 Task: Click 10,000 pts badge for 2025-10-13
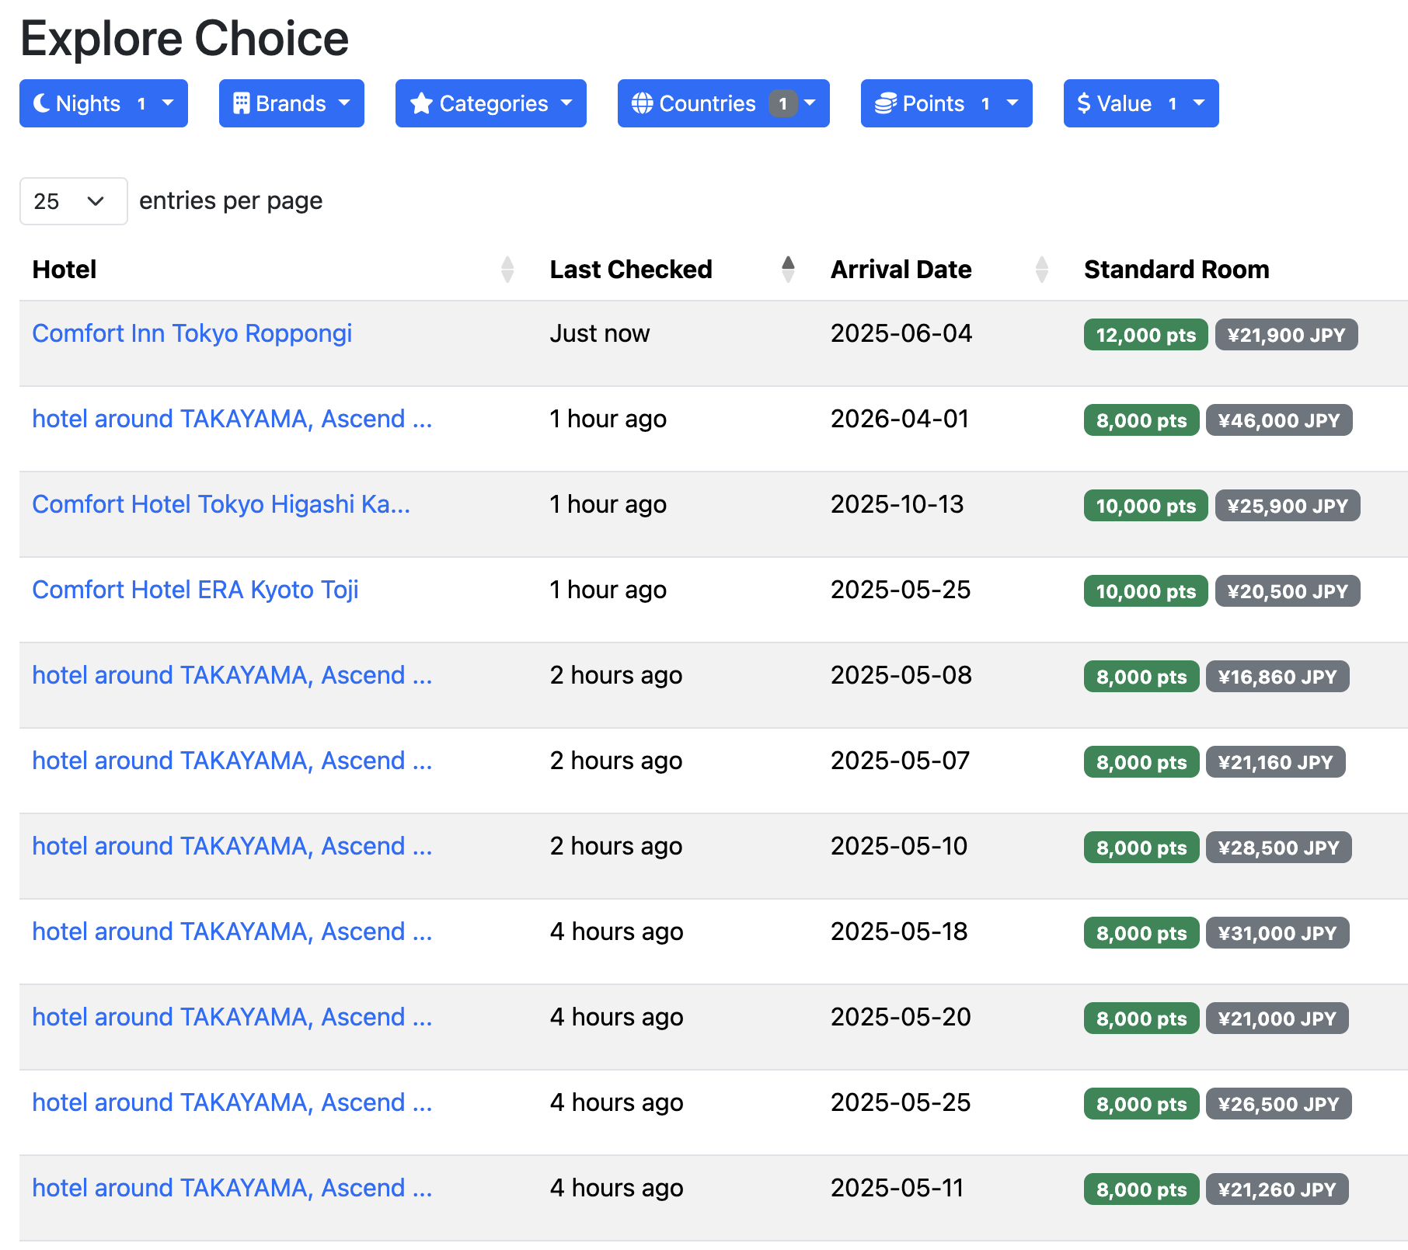[x=1146, y=506]
